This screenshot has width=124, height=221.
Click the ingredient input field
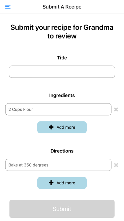coord(59,109)
